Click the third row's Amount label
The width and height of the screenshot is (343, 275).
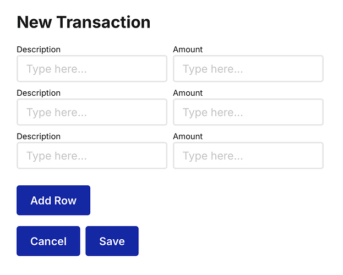[188, 136]
